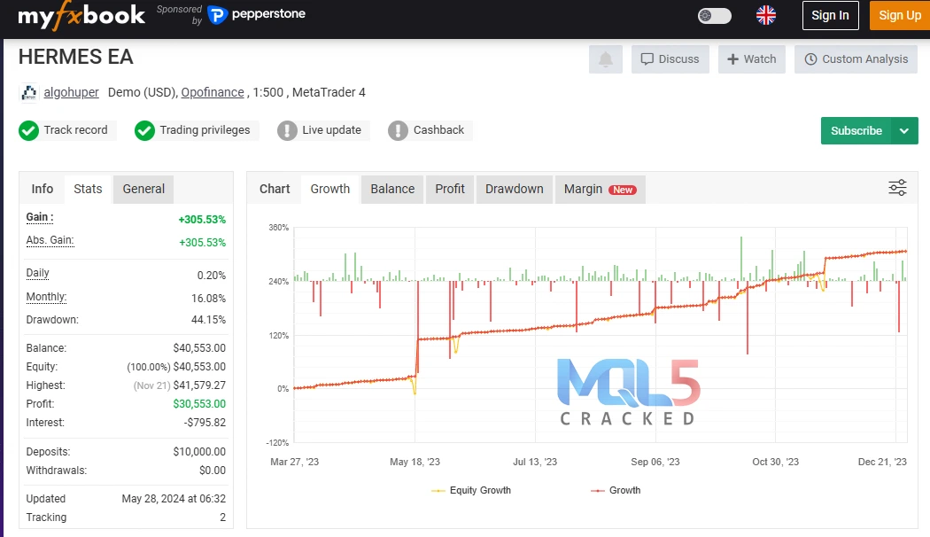Toggle the dark mode switch
The height and width of the screenshot is (537, 930).
tap(714, 16)
